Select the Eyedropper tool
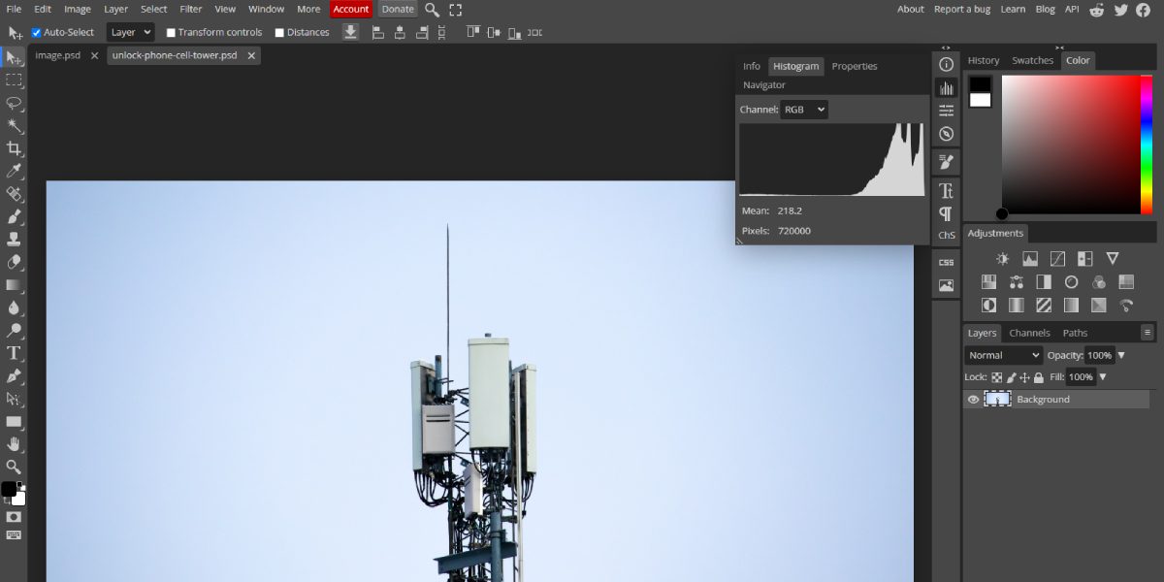The width and height of the screenshot is (1164, 582). 14,171
